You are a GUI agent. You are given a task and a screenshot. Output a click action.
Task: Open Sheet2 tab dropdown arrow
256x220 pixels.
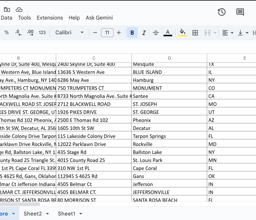(47, 214)
